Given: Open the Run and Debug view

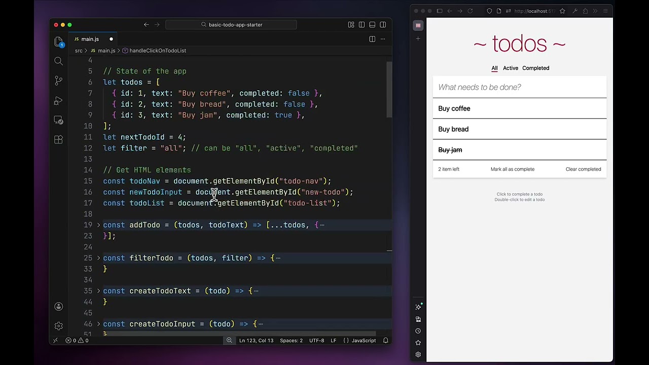Looking at the screenshot, I should click(58, 100).
